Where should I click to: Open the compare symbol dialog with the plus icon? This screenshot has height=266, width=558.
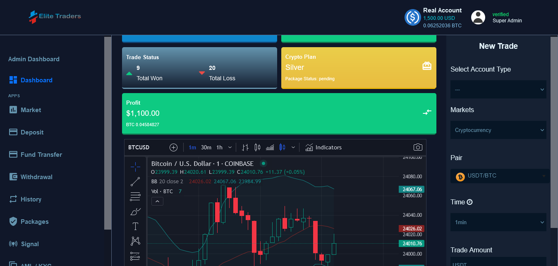173,147
